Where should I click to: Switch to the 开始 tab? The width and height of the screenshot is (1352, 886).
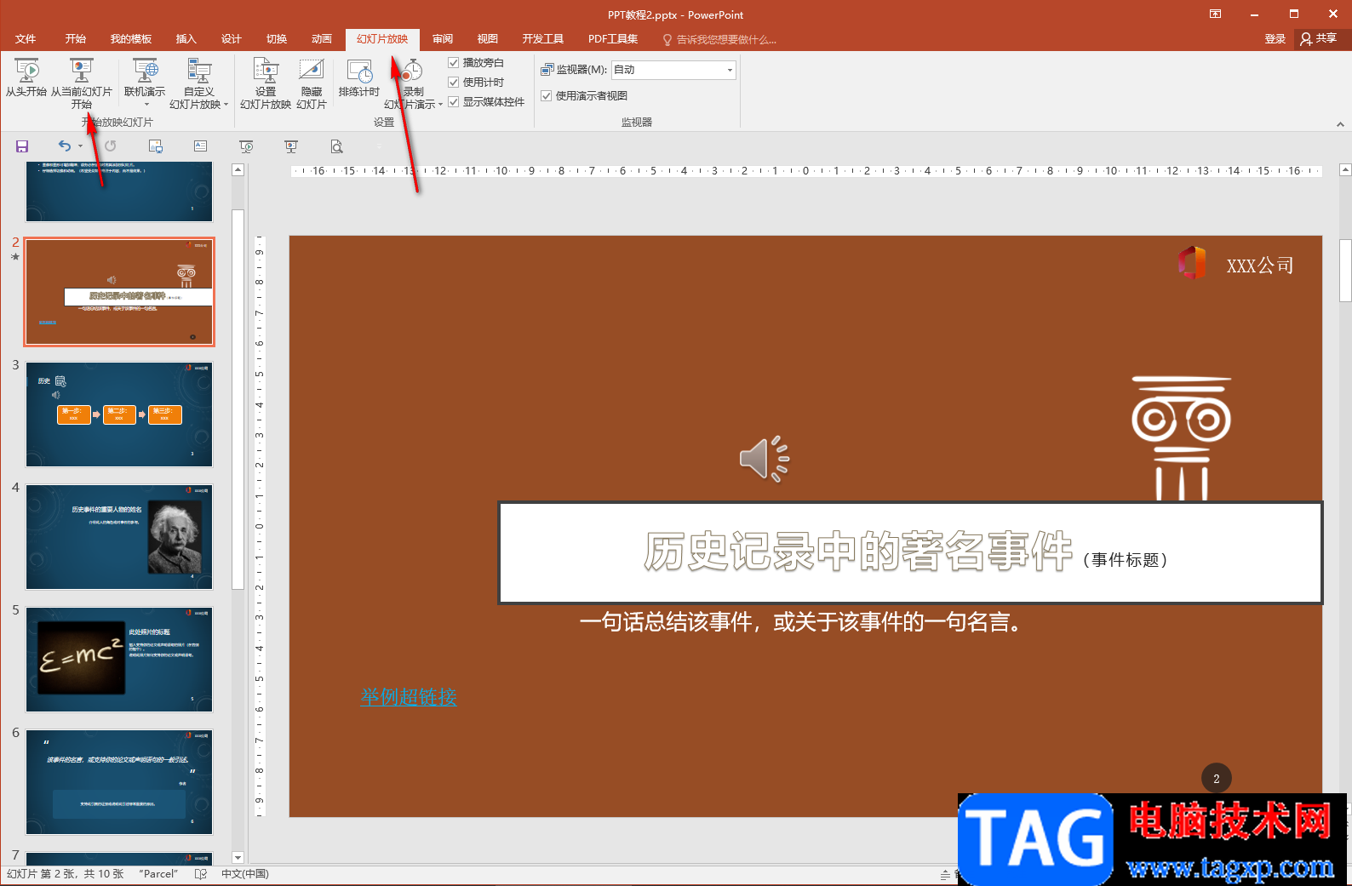(x=76, y=39)
